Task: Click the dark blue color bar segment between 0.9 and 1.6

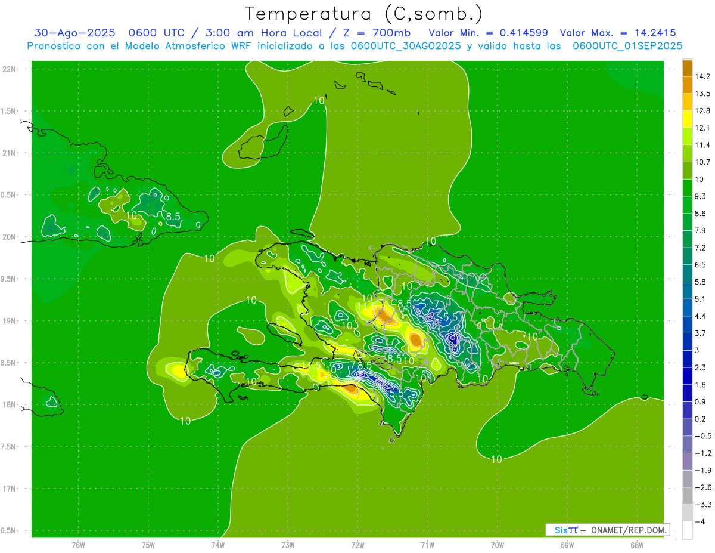Action: [x=687, y=393]
